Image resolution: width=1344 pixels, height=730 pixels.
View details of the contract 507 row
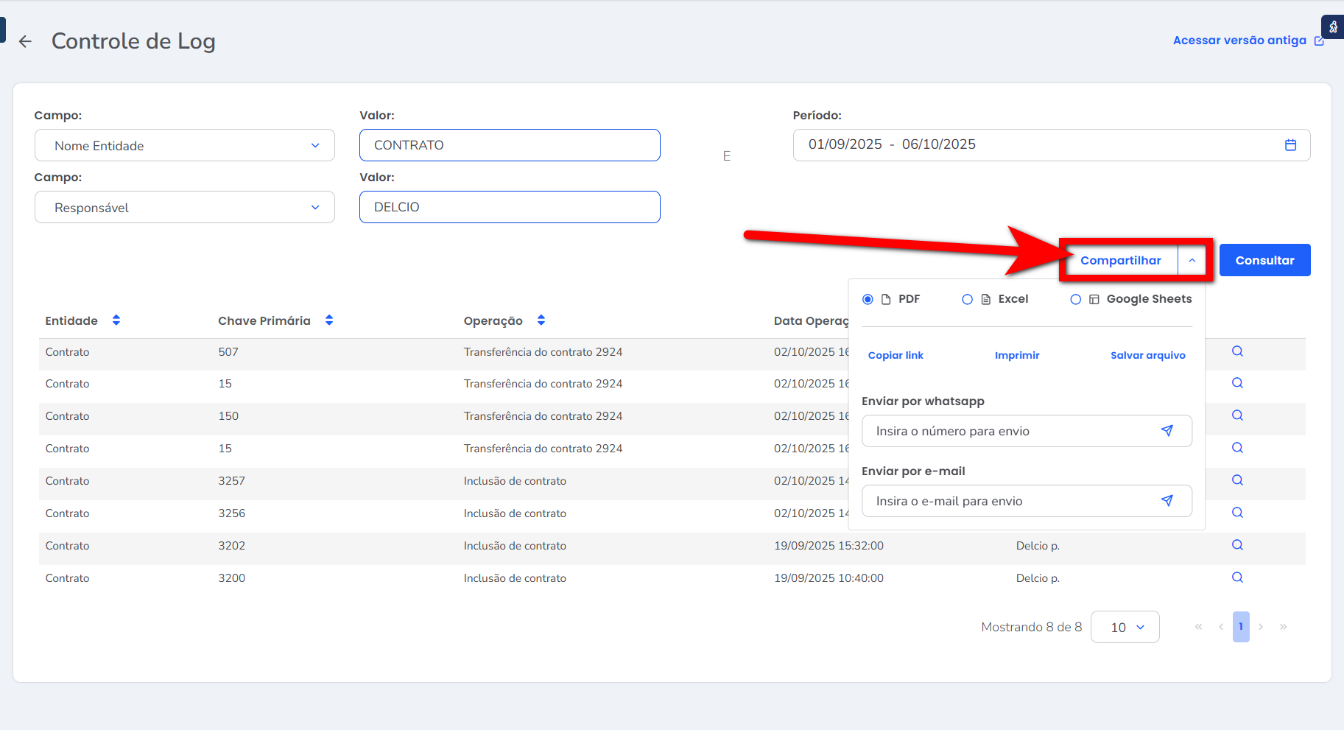[x=1237, y=351]
